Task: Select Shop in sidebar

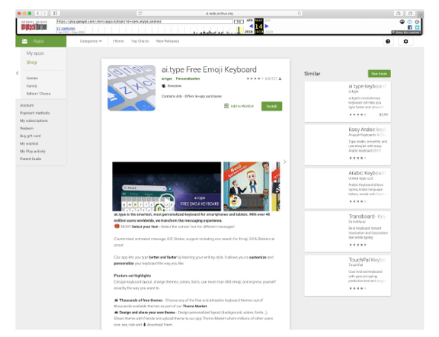Action: 32,63
